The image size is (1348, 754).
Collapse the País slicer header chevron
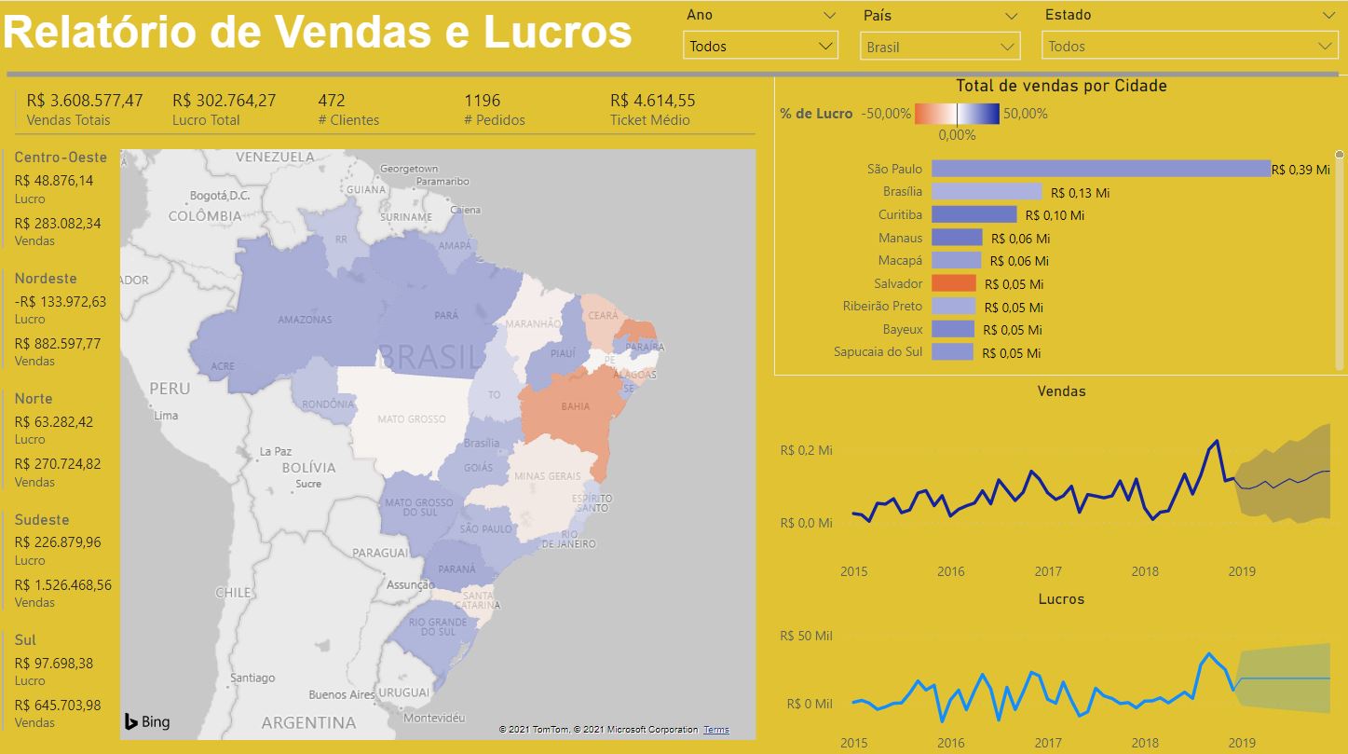click(x=1012, y=15)
